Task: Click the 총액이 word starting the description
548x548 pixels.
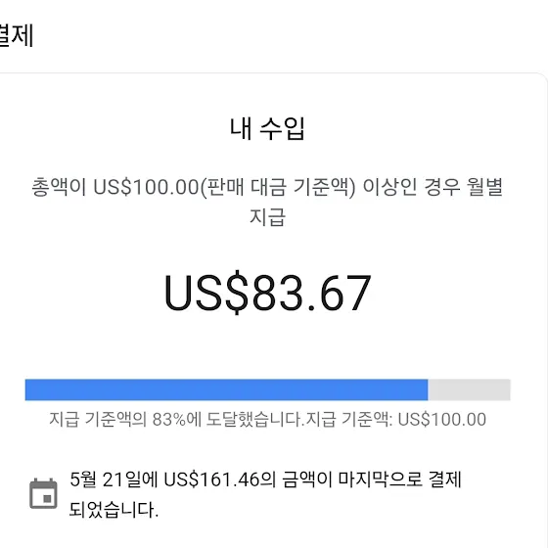Action: coord(59,187)
